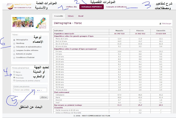Click the De 6 à 14 ans row
This screenshot has height=118, width=176.
(112, 41)
